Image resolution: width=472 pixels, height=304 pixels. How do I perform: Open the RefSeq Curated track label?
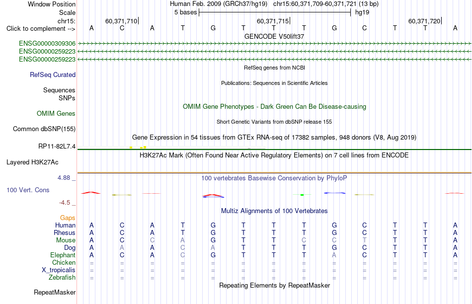pyautogui.click(x=53, y=75)
